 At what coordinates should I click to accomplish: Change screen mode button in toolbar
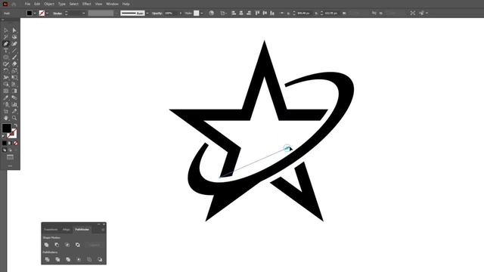click(x=10, y=157)
